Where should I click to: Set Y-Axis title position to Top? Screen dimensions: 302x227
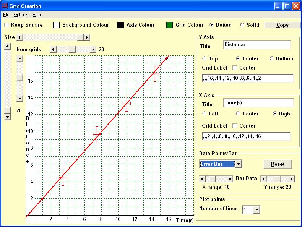(205, 58)
